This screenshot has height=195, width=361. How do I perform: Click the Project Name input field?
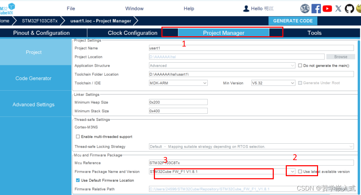pyautogui.click(x=251, y=48)
